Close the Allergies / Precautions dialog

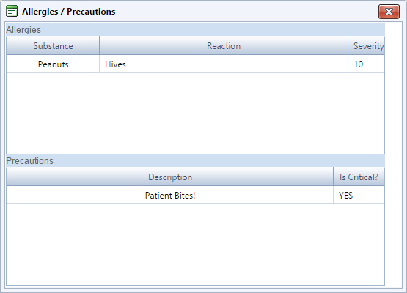[x=389, y=12]
